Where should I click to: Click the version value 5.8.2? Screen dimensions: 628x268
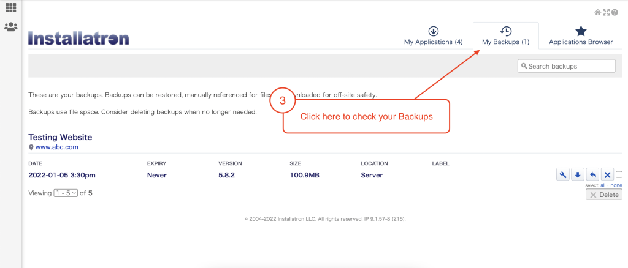(226, 175)
